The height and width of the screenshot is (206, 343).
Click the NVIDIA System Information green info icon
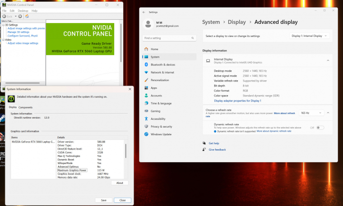pyautogui.click(x=11, y=99)
